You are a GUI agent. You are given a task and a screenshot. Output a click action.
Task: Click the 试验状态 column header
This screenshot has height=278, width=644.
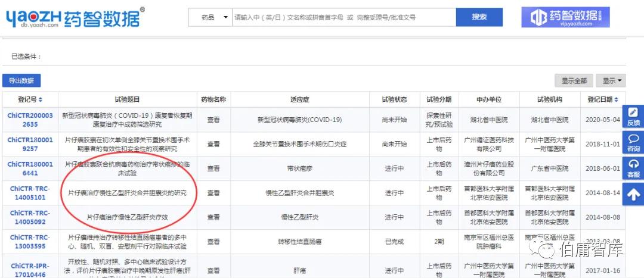click(394, 99)
